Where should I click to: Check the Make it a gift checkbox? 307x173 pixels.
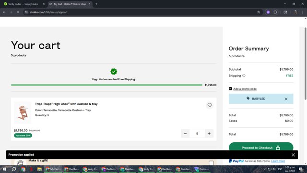211,163
